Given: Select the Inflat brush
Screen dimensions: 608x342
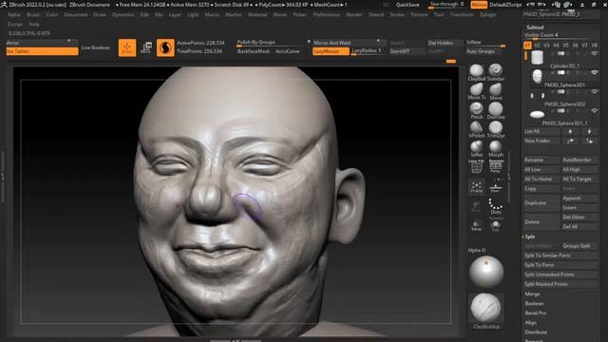Looking at the screenshot, I should point(476,148).
